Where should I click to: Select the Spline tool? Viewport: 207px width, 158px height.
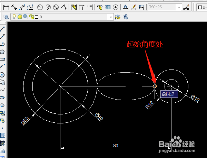point(2,90)
